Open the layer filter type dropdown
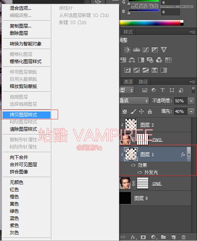Image resolution: width=197 pixels, height=241 pixels. click(x=127, y=90)
